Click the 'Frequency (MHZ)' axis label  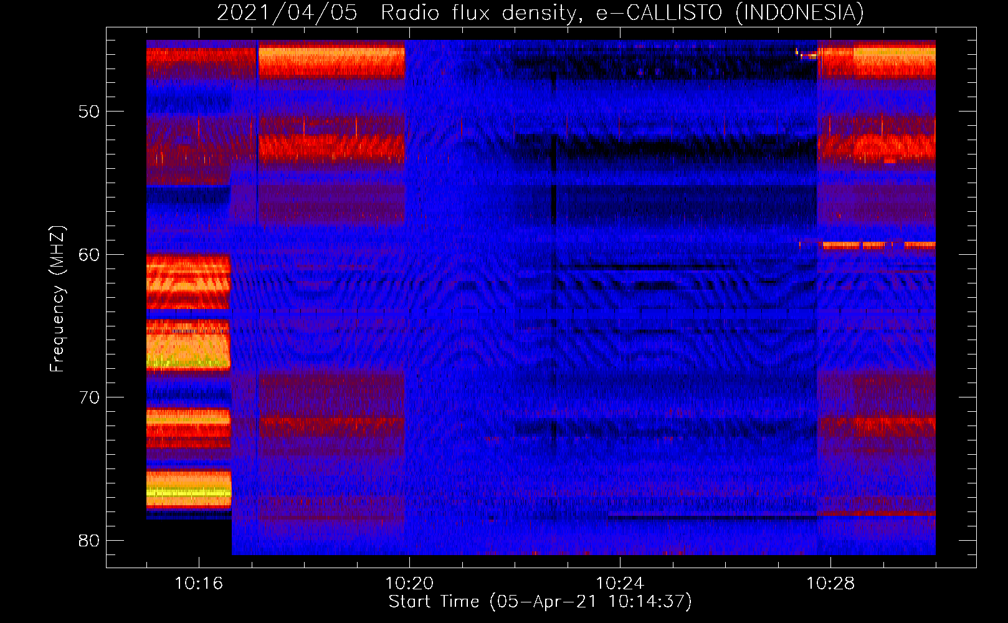tap(57, 299)
